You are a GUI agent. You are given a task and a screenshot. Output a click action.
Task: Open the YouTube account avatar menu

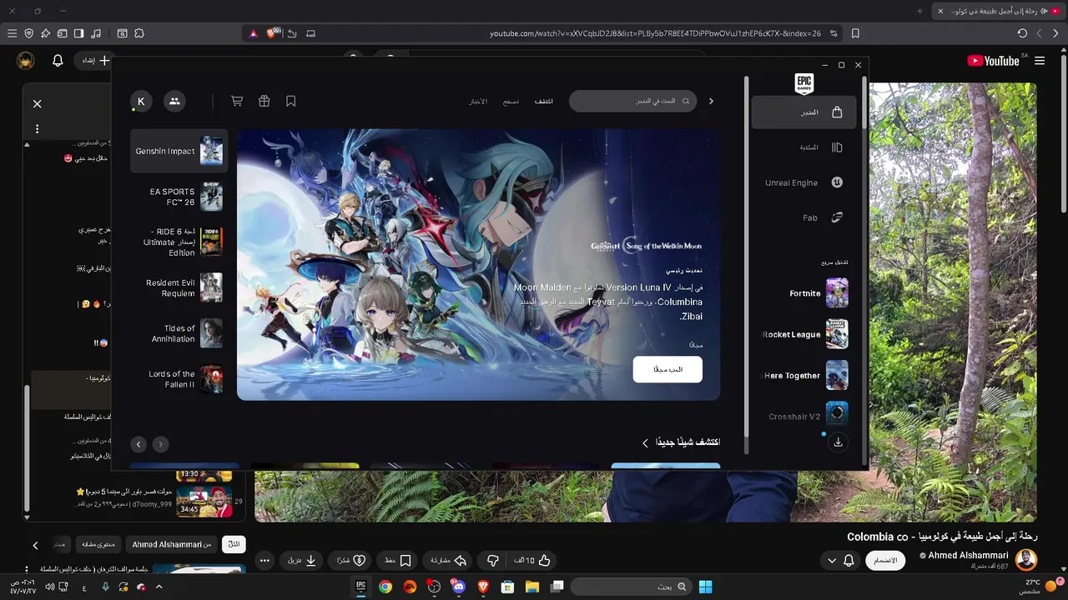[26, 61]
